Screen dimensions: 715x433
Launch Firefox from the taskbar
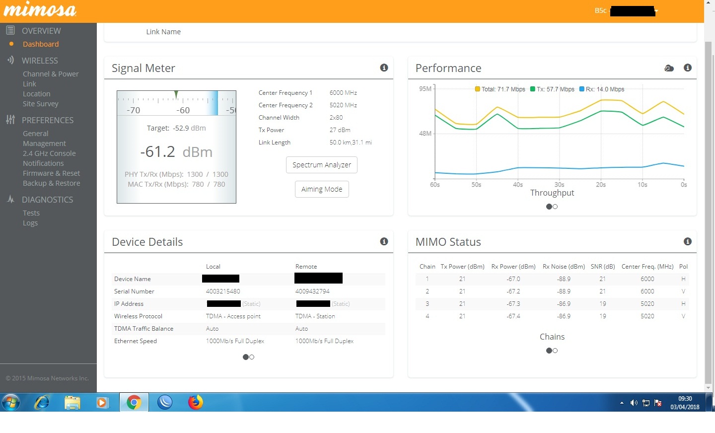tap(196, 402)
